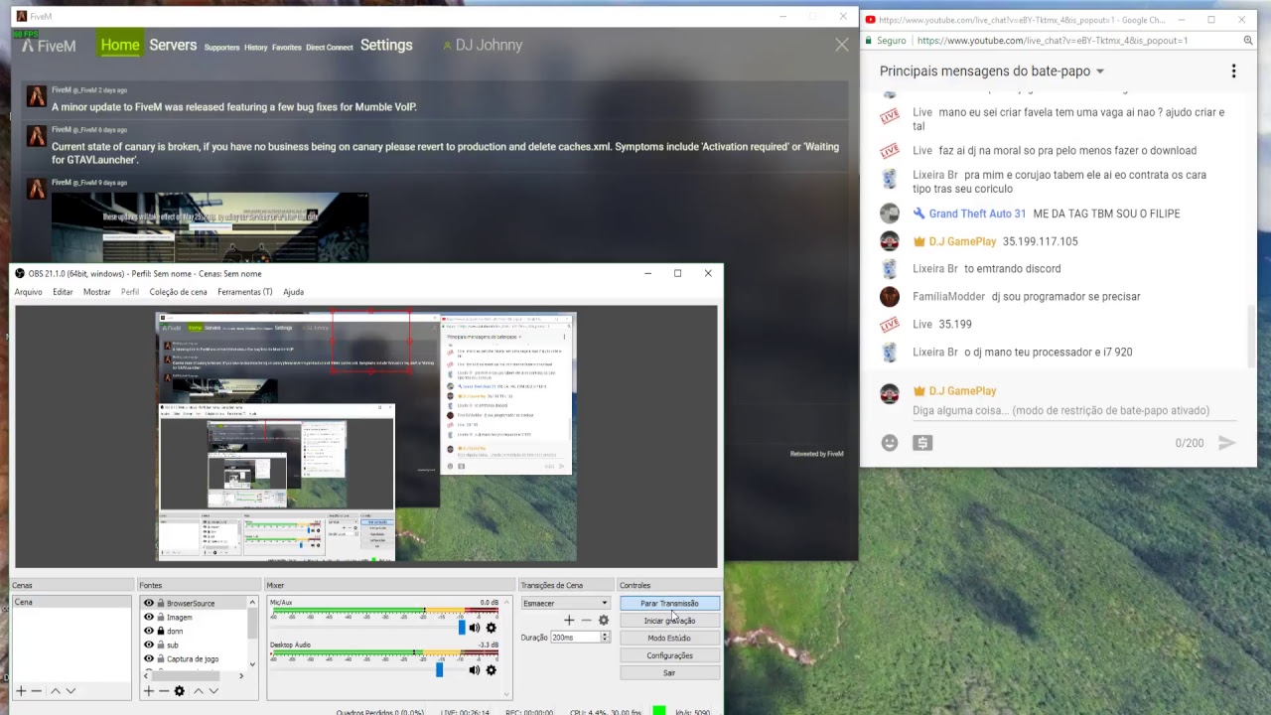Open Settings tab in FiveM
The image size is (1271, 715).
(386, 45)
